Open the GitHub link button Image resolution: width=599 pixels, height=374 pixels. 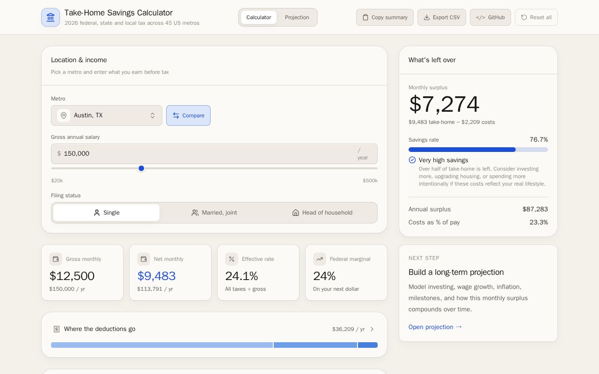pyautogui.click(x=490, y=17)
